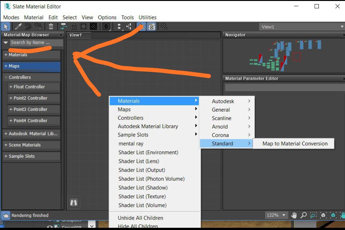Viewport: 345px width, 230px height.
Task: Pick material from object with eyedropper
Action: tap(18, 27)
